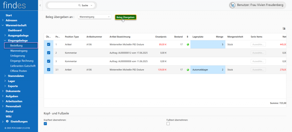The width and height of the screenshot is (292, 132).
Task: Open the Beleg übergeben an dropdown
Action: [94, 17]
